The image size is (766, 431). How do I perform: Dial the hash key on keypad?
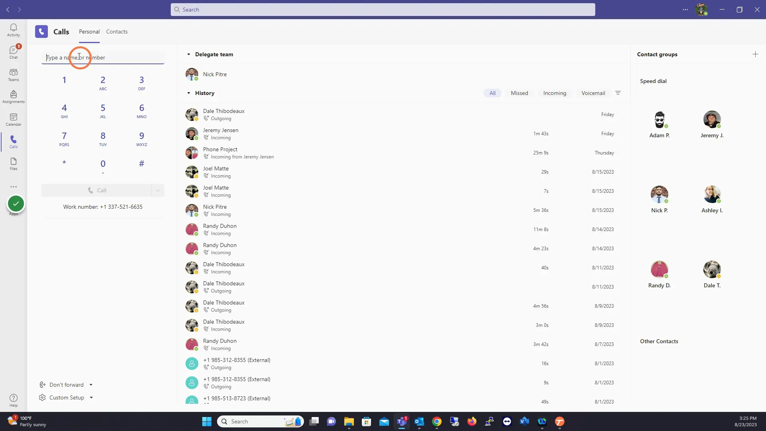click(142, 164)
